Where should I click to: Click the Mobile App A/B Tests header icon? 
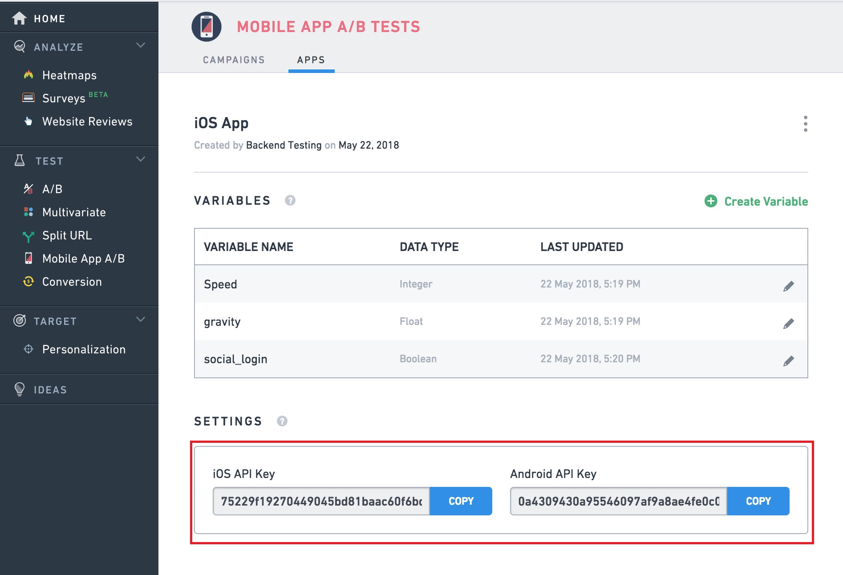coord(207,27)
